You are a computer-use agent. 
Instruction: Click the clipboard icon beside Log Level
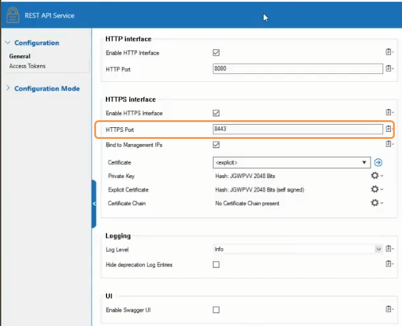[388, 249]
